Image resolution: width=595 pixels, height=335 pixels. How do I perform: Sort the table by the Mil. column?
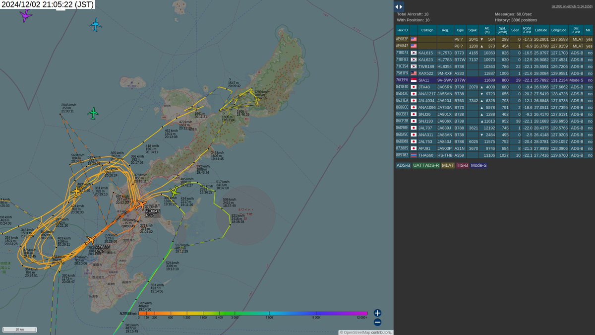(x=589, y=30)
